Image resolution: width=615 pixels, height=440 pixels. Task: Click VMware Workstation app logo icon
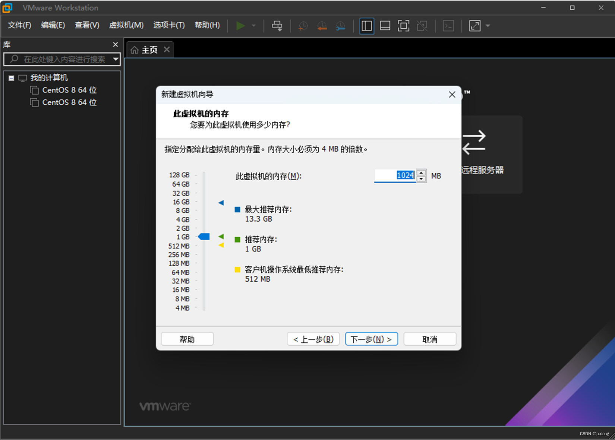[x=7, y=7]
